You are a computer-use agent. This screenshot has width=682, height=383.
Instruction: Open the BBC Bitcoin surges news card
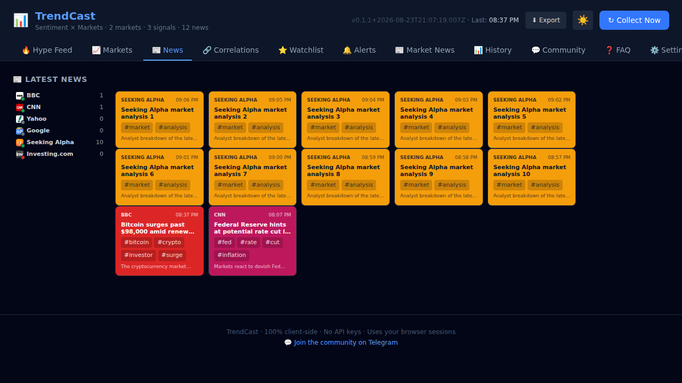coord(159,241)
